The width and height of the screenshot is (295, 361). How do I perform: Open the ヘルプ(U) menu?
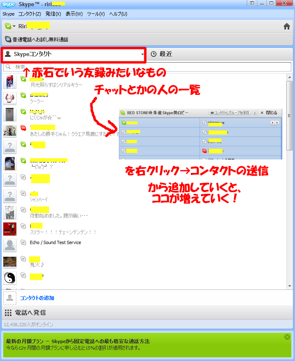pyautogui.click(x=118, y=14)
